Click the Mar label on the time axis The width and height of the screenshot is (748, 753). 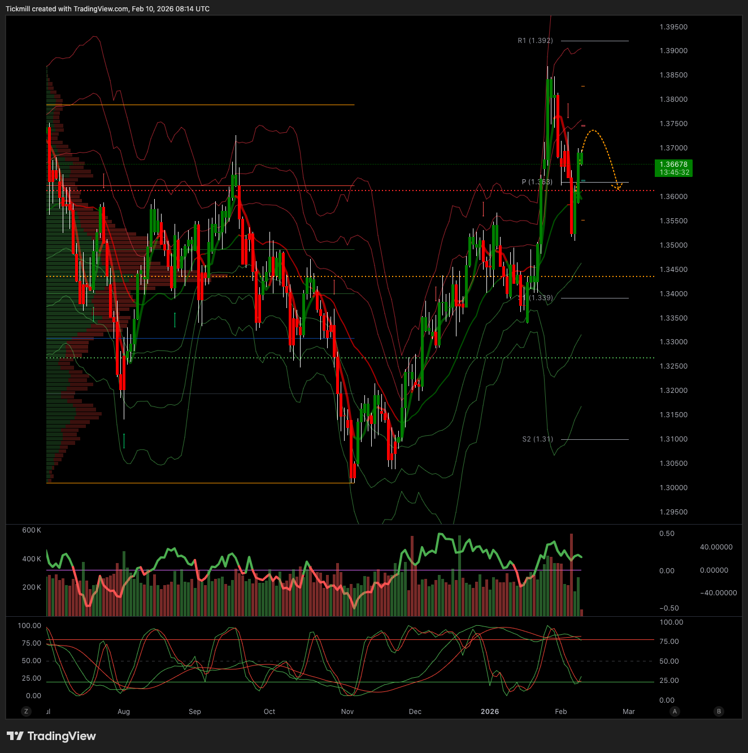click(x=628, y=712)
